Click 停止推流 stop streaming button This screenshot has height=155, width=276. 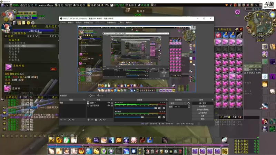203,103
